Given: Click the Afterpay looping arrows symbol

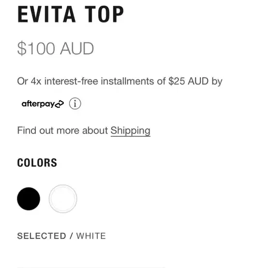Looking at the screenshot, I should tap(60, 104).
